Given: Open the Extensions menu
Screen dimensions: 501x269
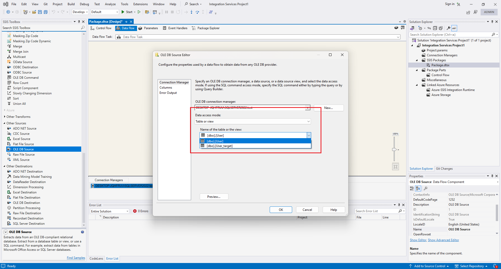Looking at the screenshot, I should [140, 4].
